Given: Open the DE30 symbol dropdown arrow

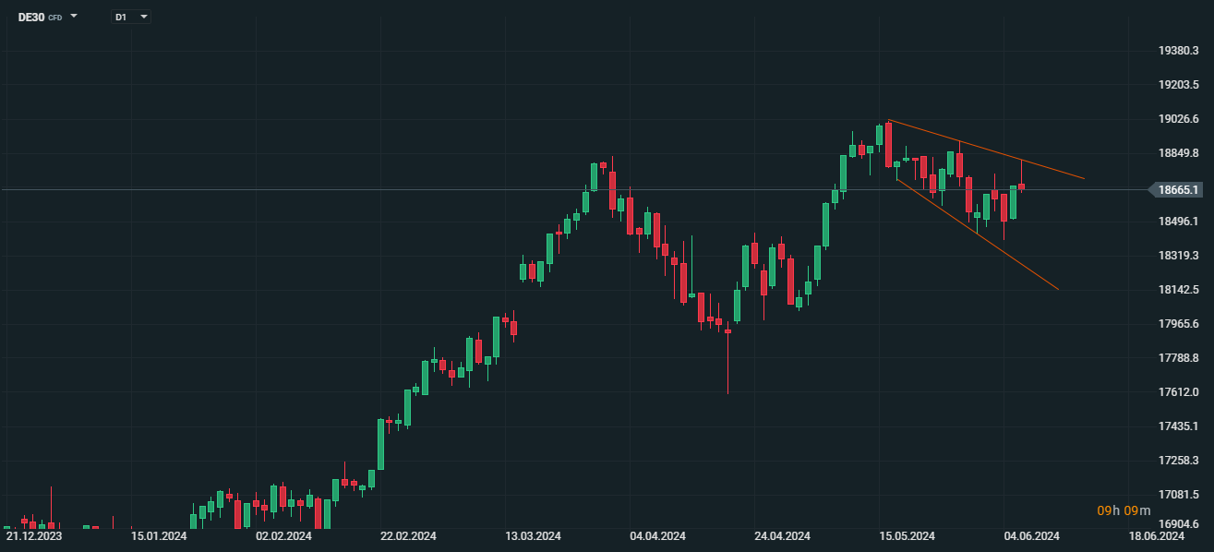Looking at the screenshot, I should pos(74,17).
